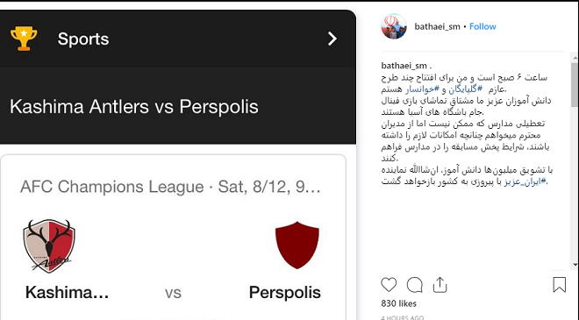Share the post using the upload arrow icon

(440, 285)
